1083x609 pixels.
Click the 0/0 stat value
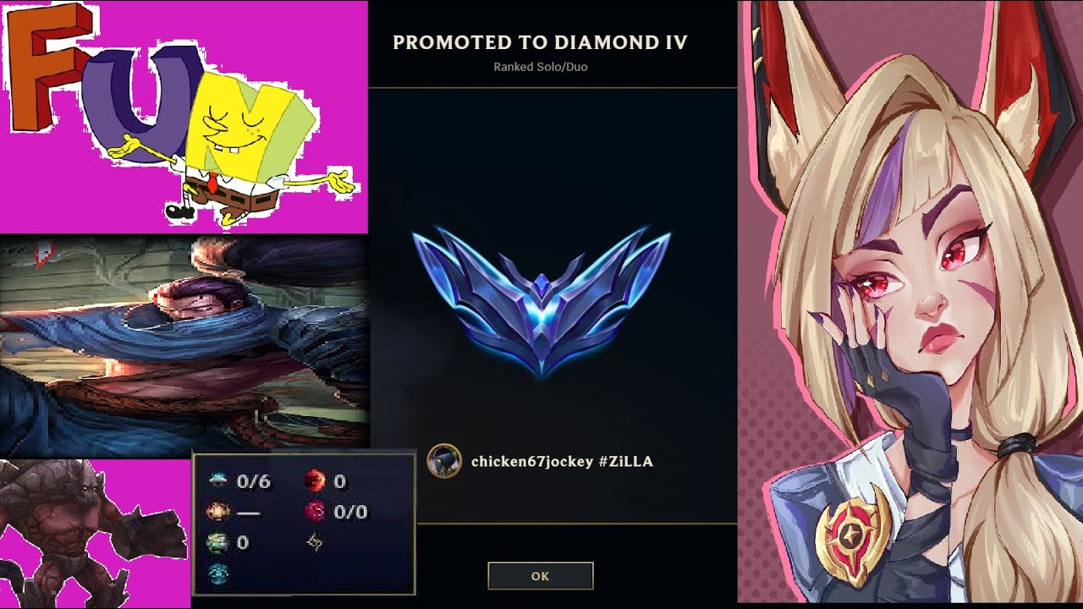point(350,512)
